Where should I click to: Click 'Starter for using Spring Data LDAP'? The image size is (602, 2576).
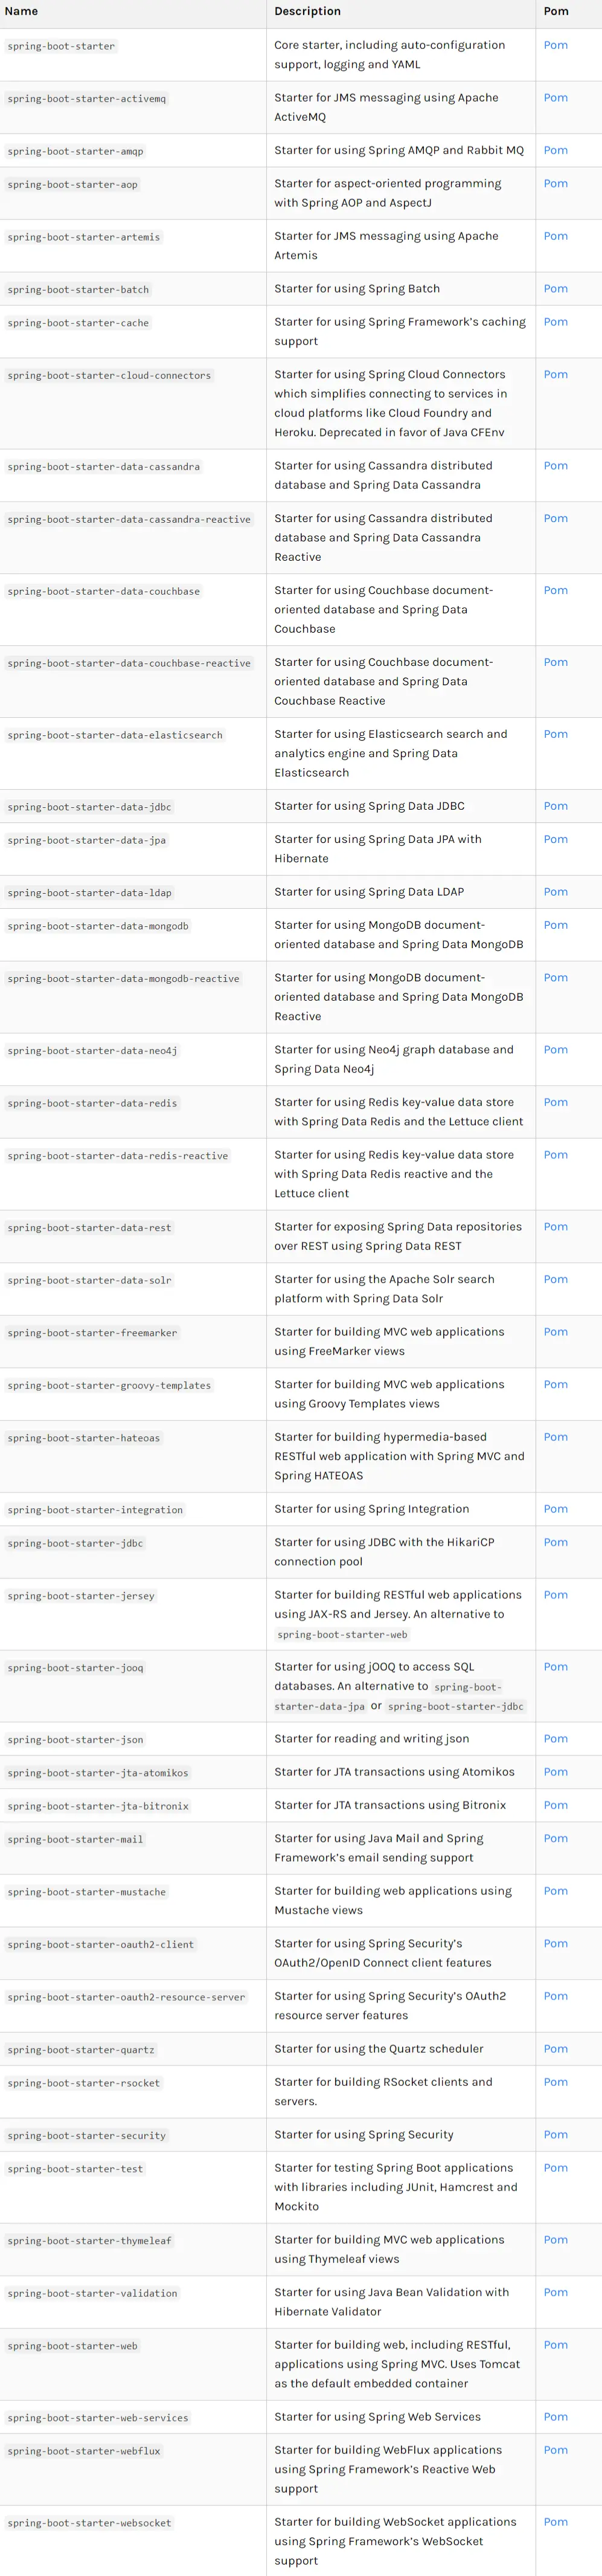[x=369, y=892]
